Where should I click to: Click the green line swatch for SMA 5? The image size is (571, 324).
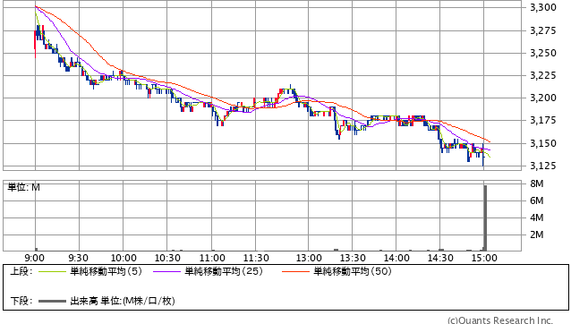coord(52,271)
